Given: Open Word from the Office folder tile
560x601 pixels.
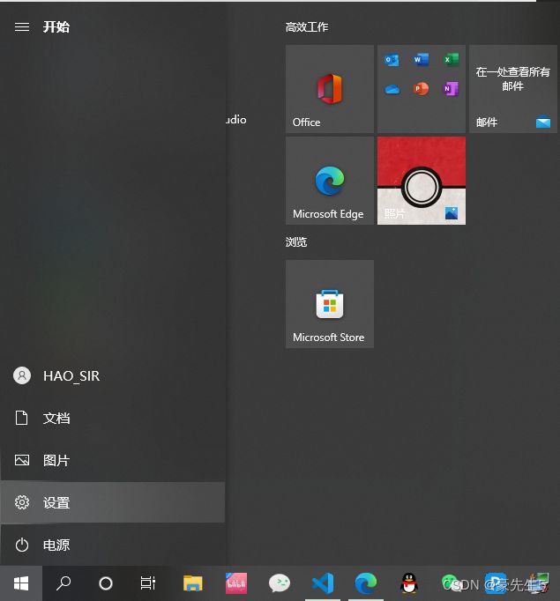Looking at the screenshot, I should pos(422,60).
